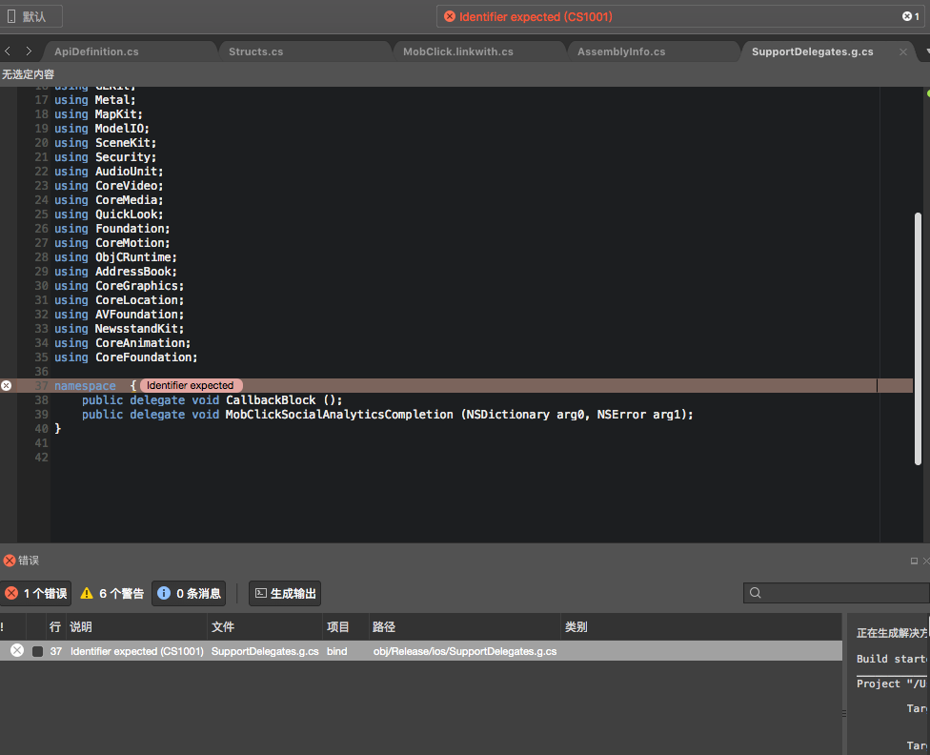Viewport: 930px width, 755px height.
Task: Open the 默认 device target selector
Action: (x=31, y=16)
